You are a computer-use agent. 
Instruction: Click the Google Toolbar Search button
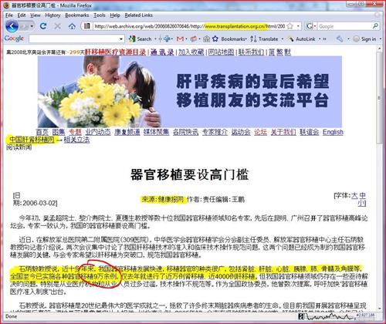tap(141, 39)
